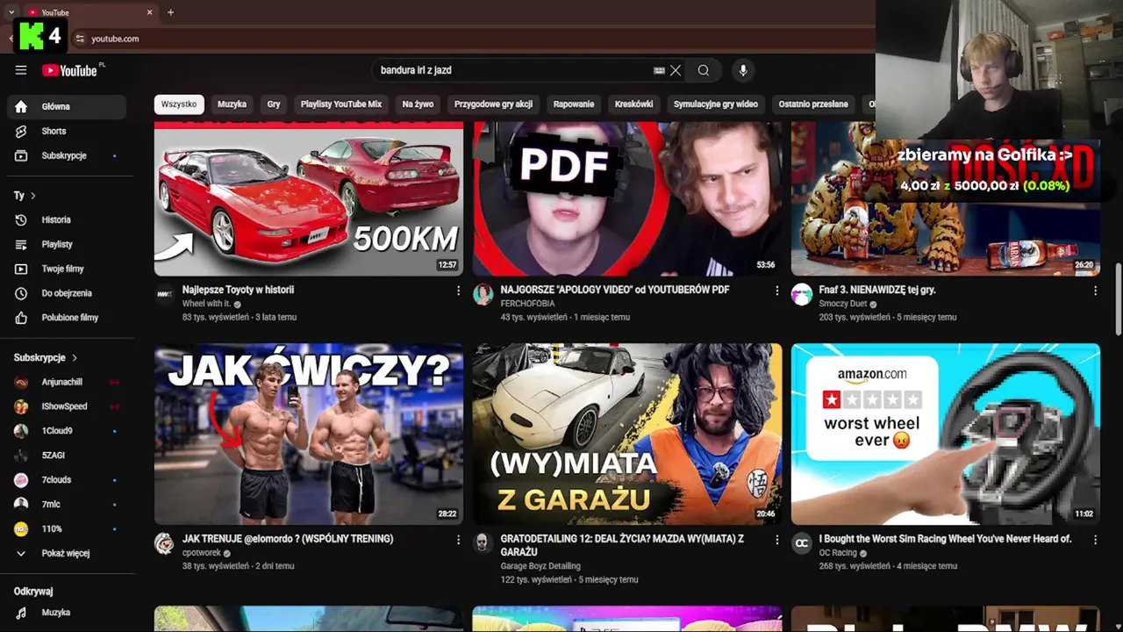This screenshot has height=632, width=1123.
Task: Select Ostatnio przesłane chip
Action: tap(813, 104)
